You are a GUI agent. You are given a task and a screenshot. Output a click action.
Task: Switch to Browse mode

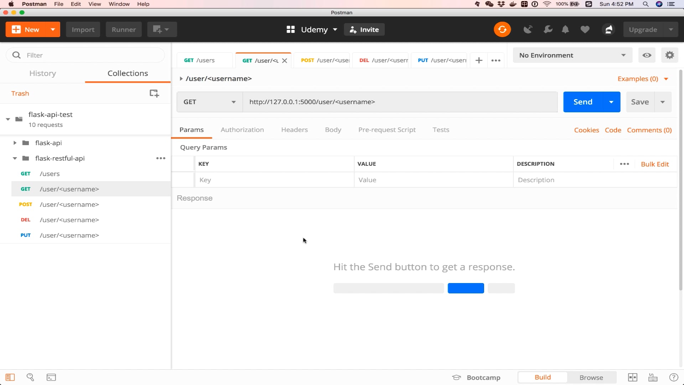591,378
